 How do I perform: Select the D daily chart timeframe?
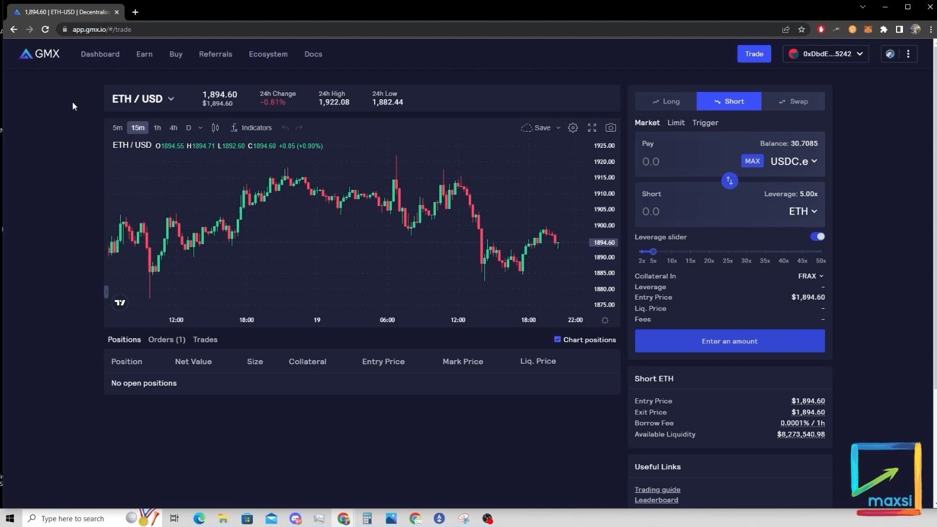click(188, 128)
